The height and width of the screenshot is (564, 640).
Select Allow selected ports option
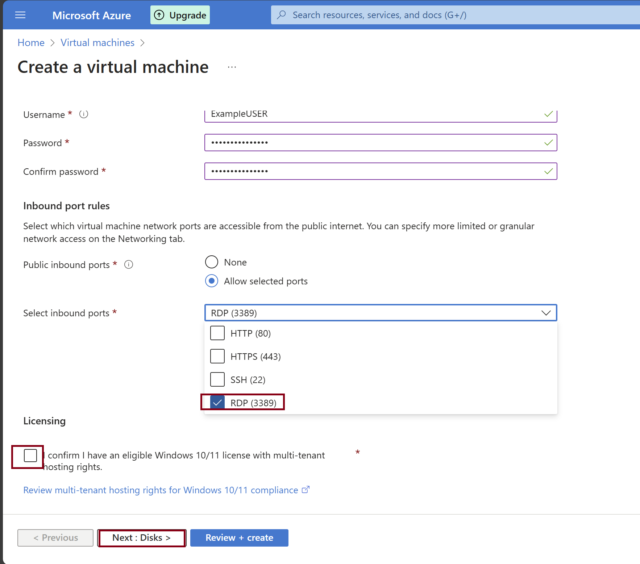[212, 281]
